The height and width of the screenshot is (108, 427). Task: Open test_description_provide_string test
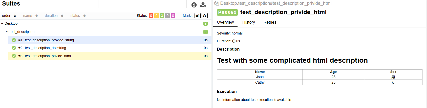pyautogui.click(x=49, y=40)
